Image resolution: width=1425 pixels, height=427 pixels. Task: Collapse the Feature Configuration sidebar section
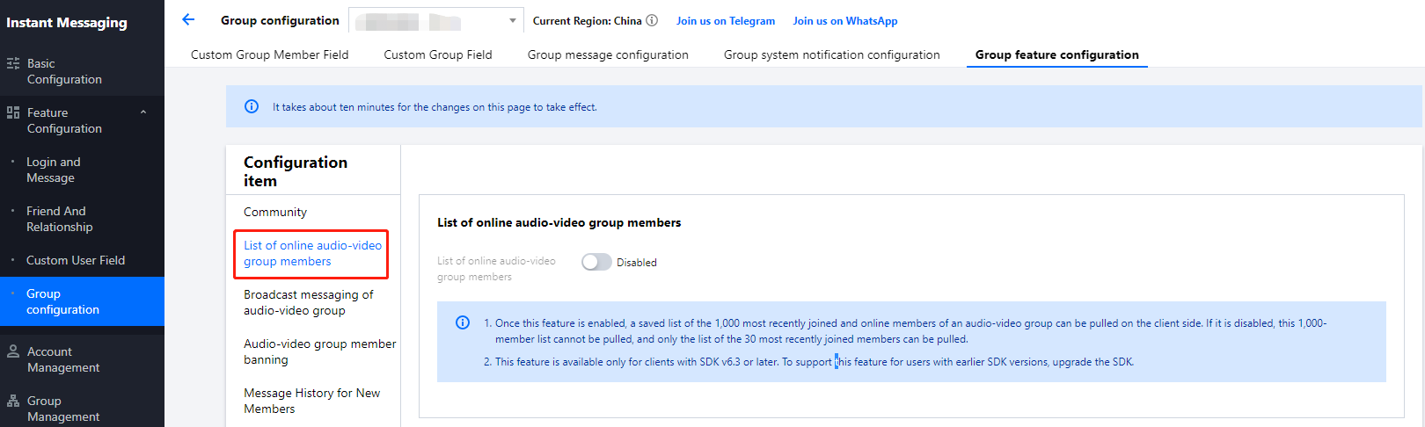pos(143,112)
